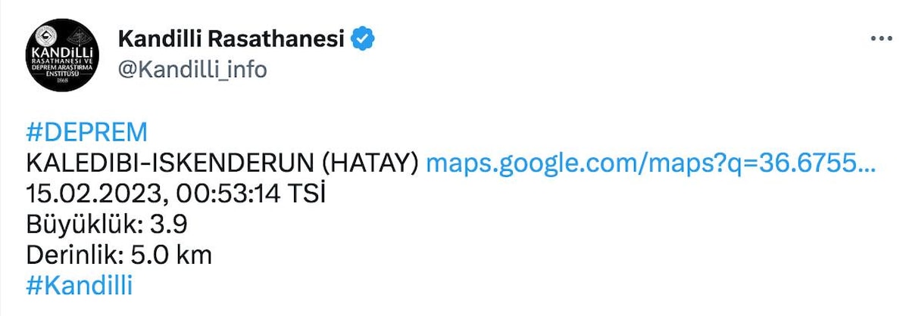
Task: Open the @Kandilli_info handle
Action: point(192,70)
